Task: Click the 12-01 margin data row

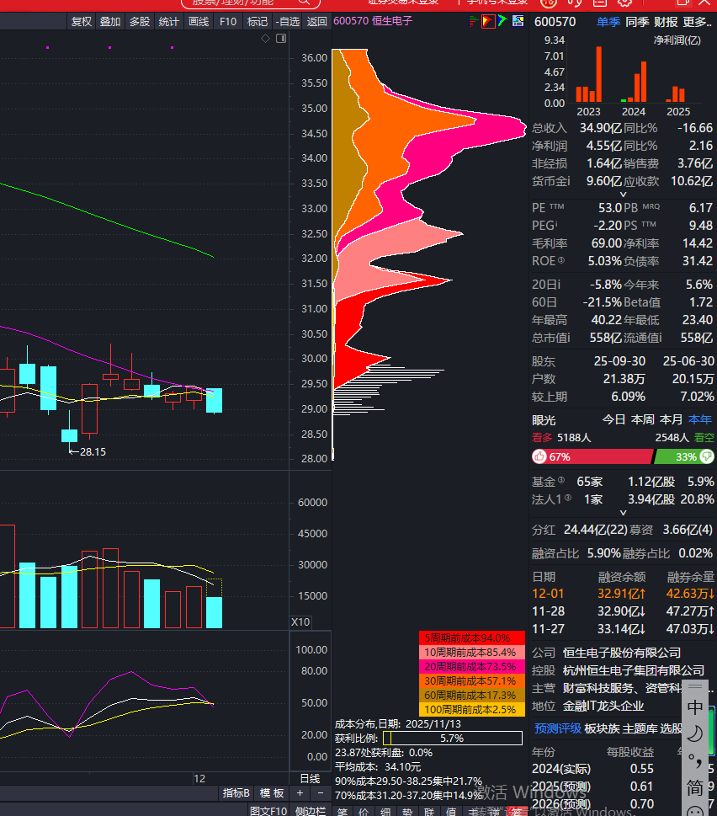Action: point(623,594)
